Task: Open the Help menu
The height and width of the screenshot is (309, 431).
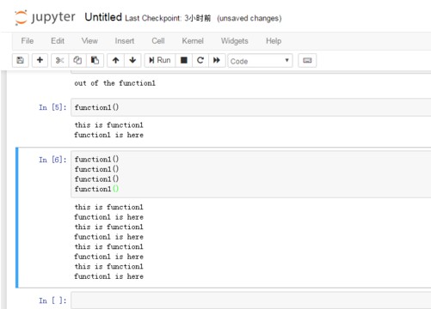Action: tap(274, 41)
